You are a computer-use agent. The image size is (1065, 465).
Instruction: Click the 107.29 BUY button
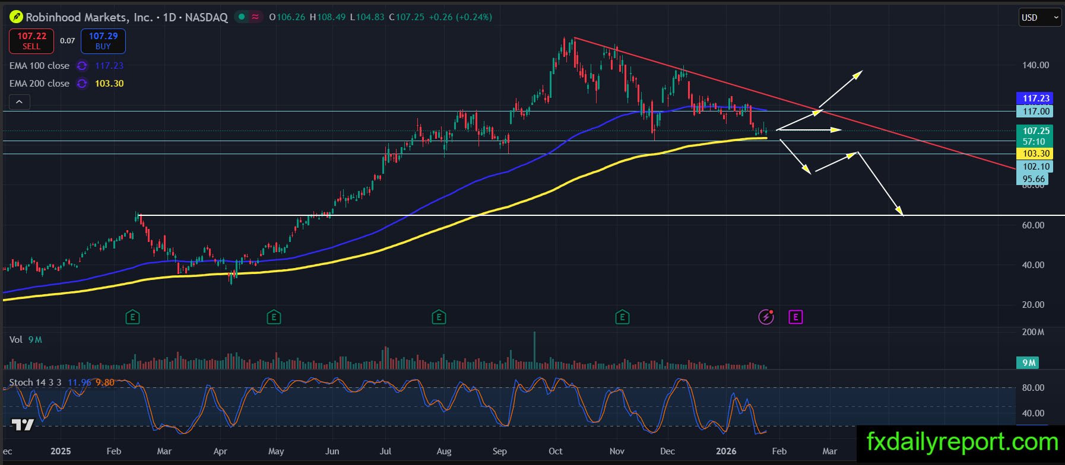[103, 41]
